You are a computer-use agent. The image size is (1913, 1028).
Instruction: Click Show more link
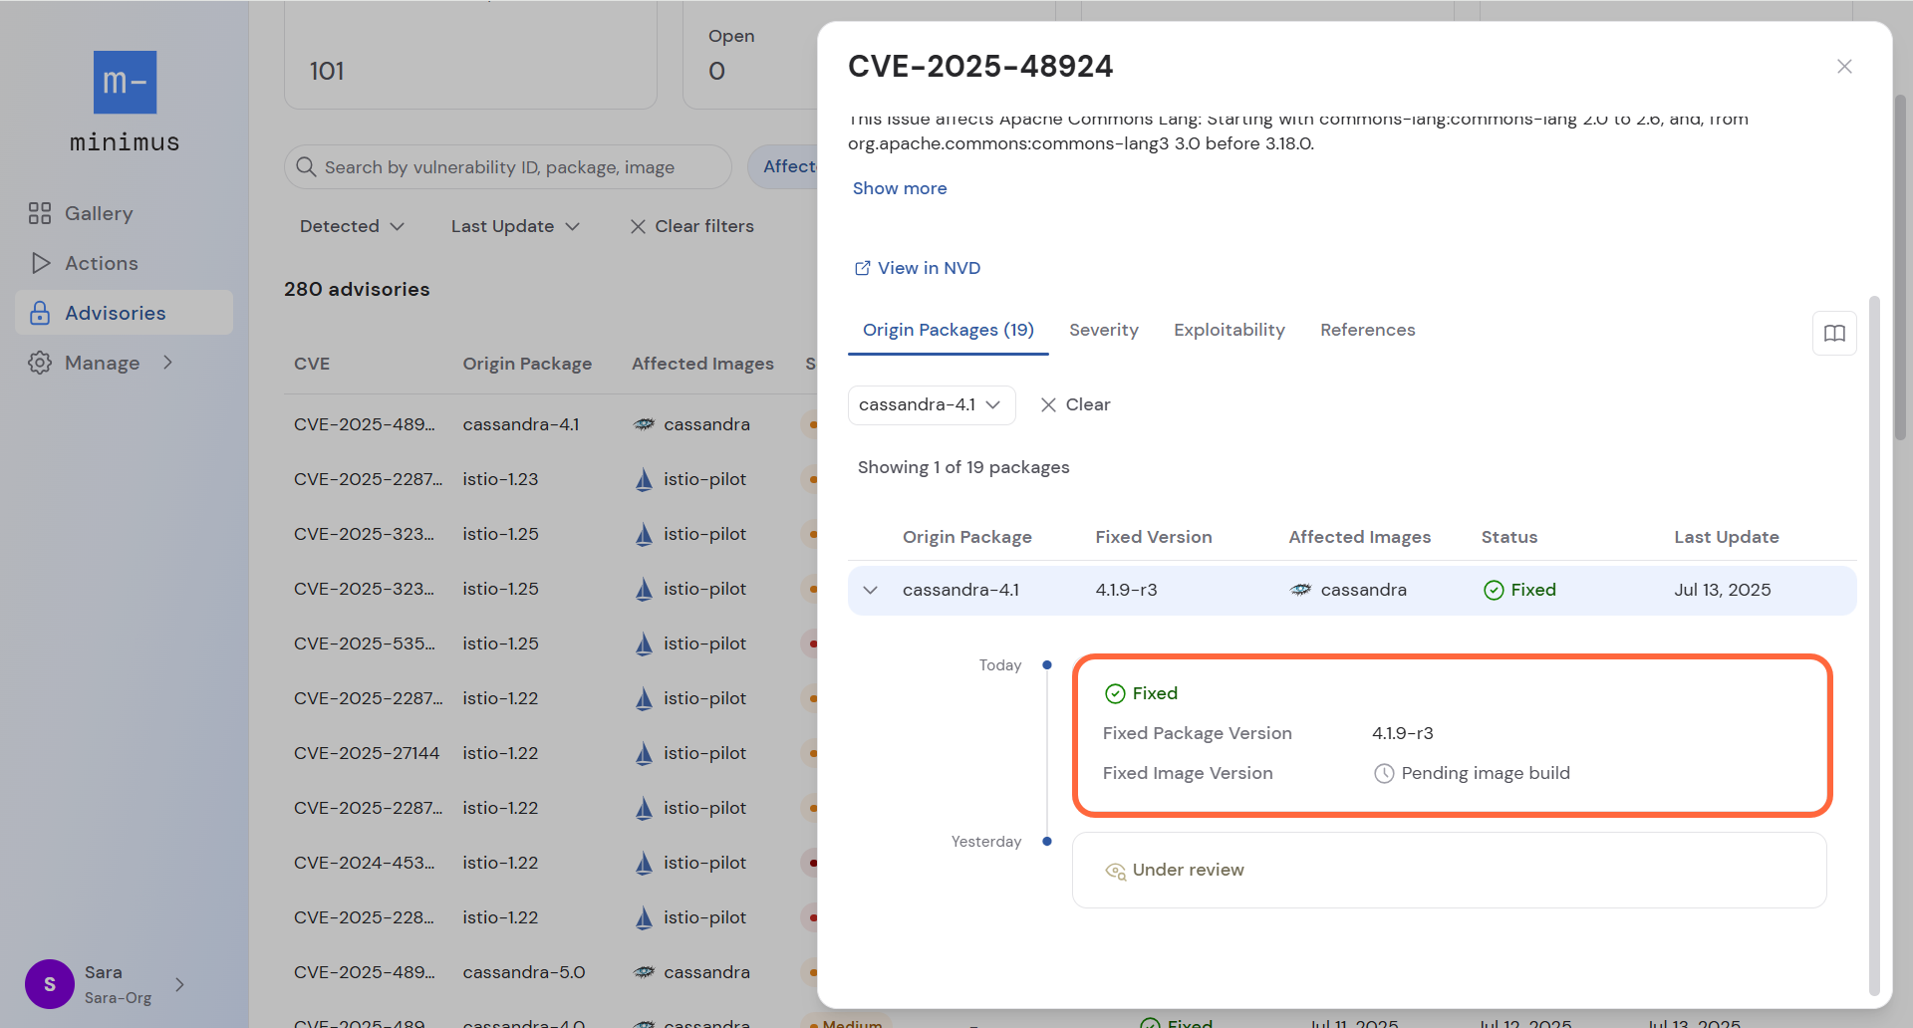900,188
